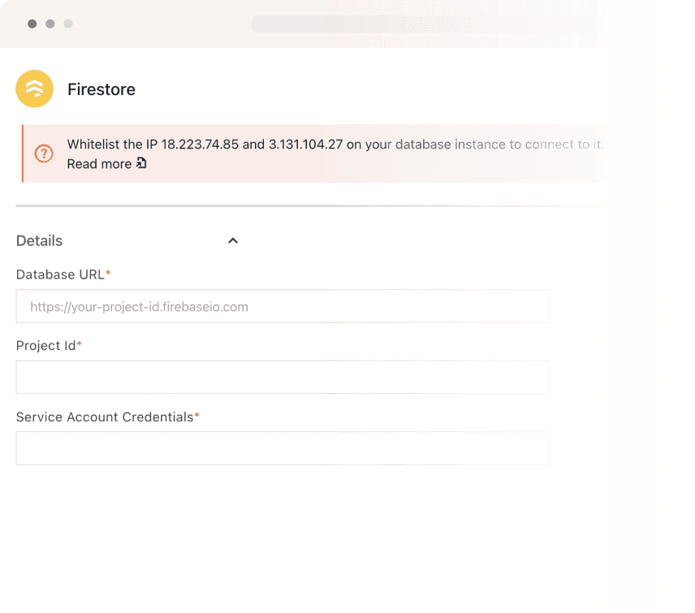695x613 pixels.
Task: Click the Details heading to toggle the section
Action: point(38,240)
